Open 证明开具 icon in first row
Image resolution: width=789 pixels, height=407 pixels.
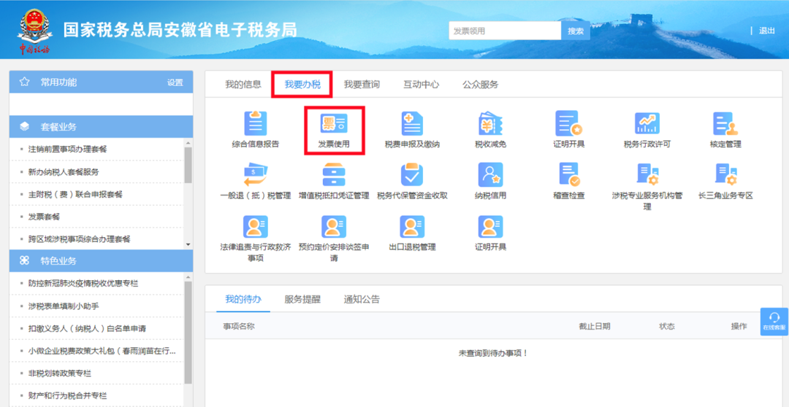click(568, 123)
